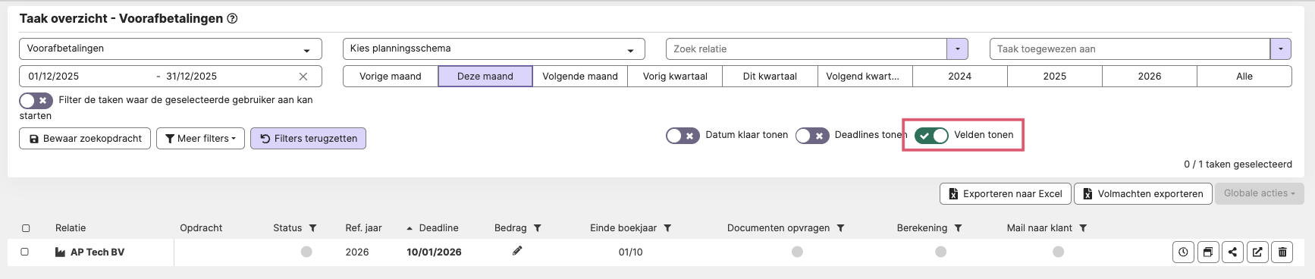Enable Deadlines tonen switch
The image size is (1315, 279).
[x=811, y=136]
